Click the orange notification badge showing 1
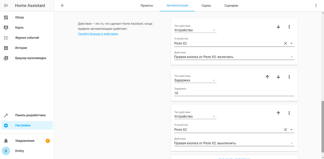Viewport: 324px width, 159px height. [48, 141]
